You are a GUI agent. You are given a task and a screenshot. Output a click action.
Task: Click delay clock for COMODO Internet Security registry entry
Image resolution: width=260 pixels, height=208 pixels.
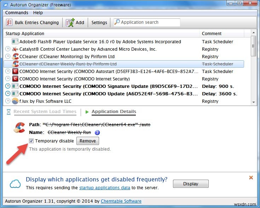click(x=8, y=79)
